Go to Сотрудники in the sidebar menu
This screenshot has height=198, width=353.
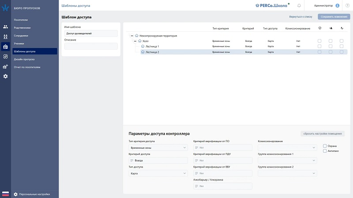21,36
